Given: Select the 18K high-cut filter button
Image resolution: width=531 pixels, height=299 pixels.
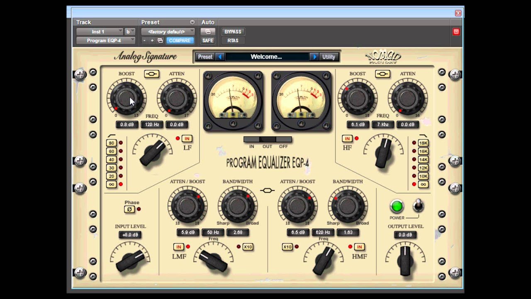Looking at the screenshot, I should pos(423,143).
